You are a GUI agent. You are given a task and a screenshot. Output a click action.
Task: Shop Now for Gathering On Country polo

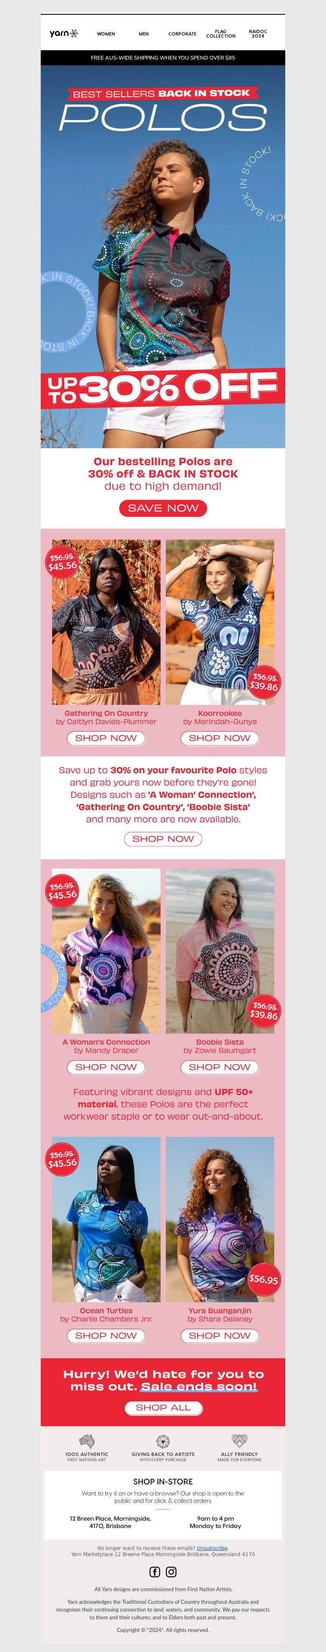click(x=106, y=738)
